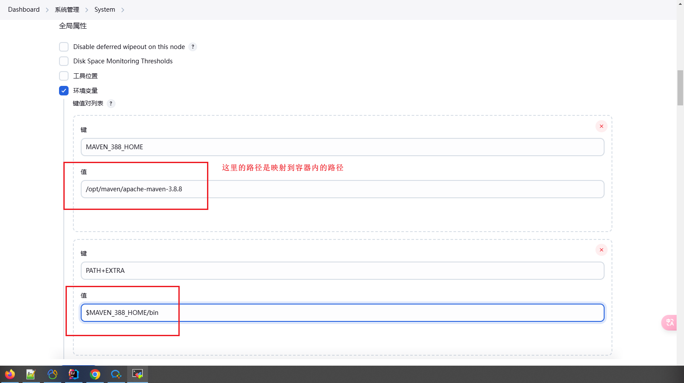Open the System breadcrumb link
The height and width of the screenshot is (383, 684).
tap(105, 10)
